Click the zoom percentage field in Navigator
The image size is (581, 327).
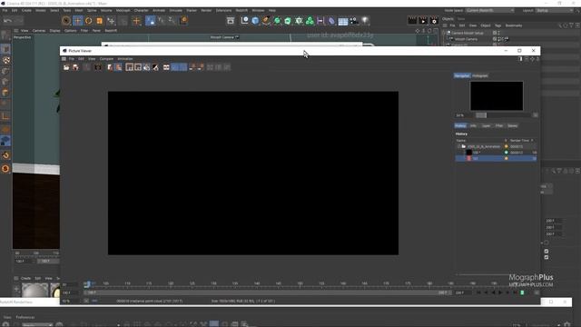tap(464, 115)
